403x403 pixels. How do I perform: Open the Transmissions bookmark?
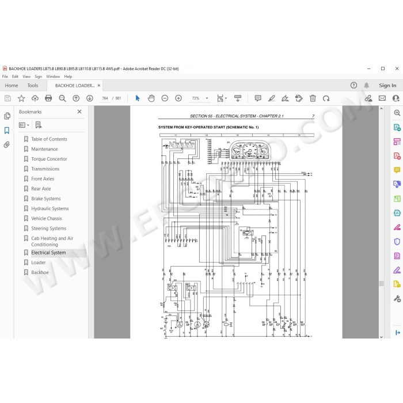45,169
